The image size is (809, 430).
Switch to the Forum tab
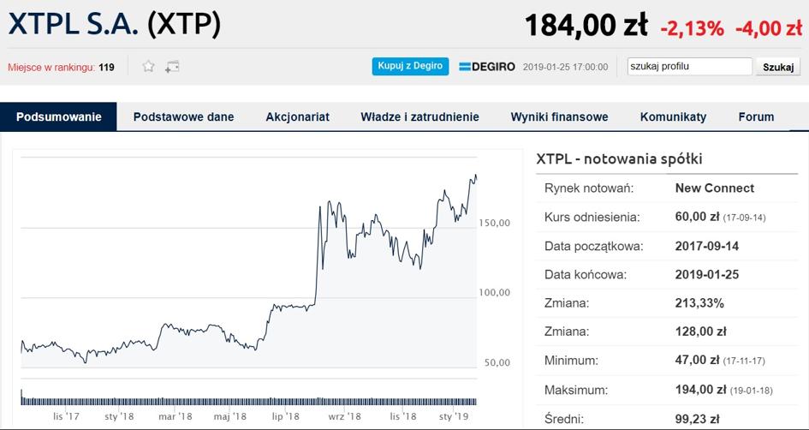757,116
